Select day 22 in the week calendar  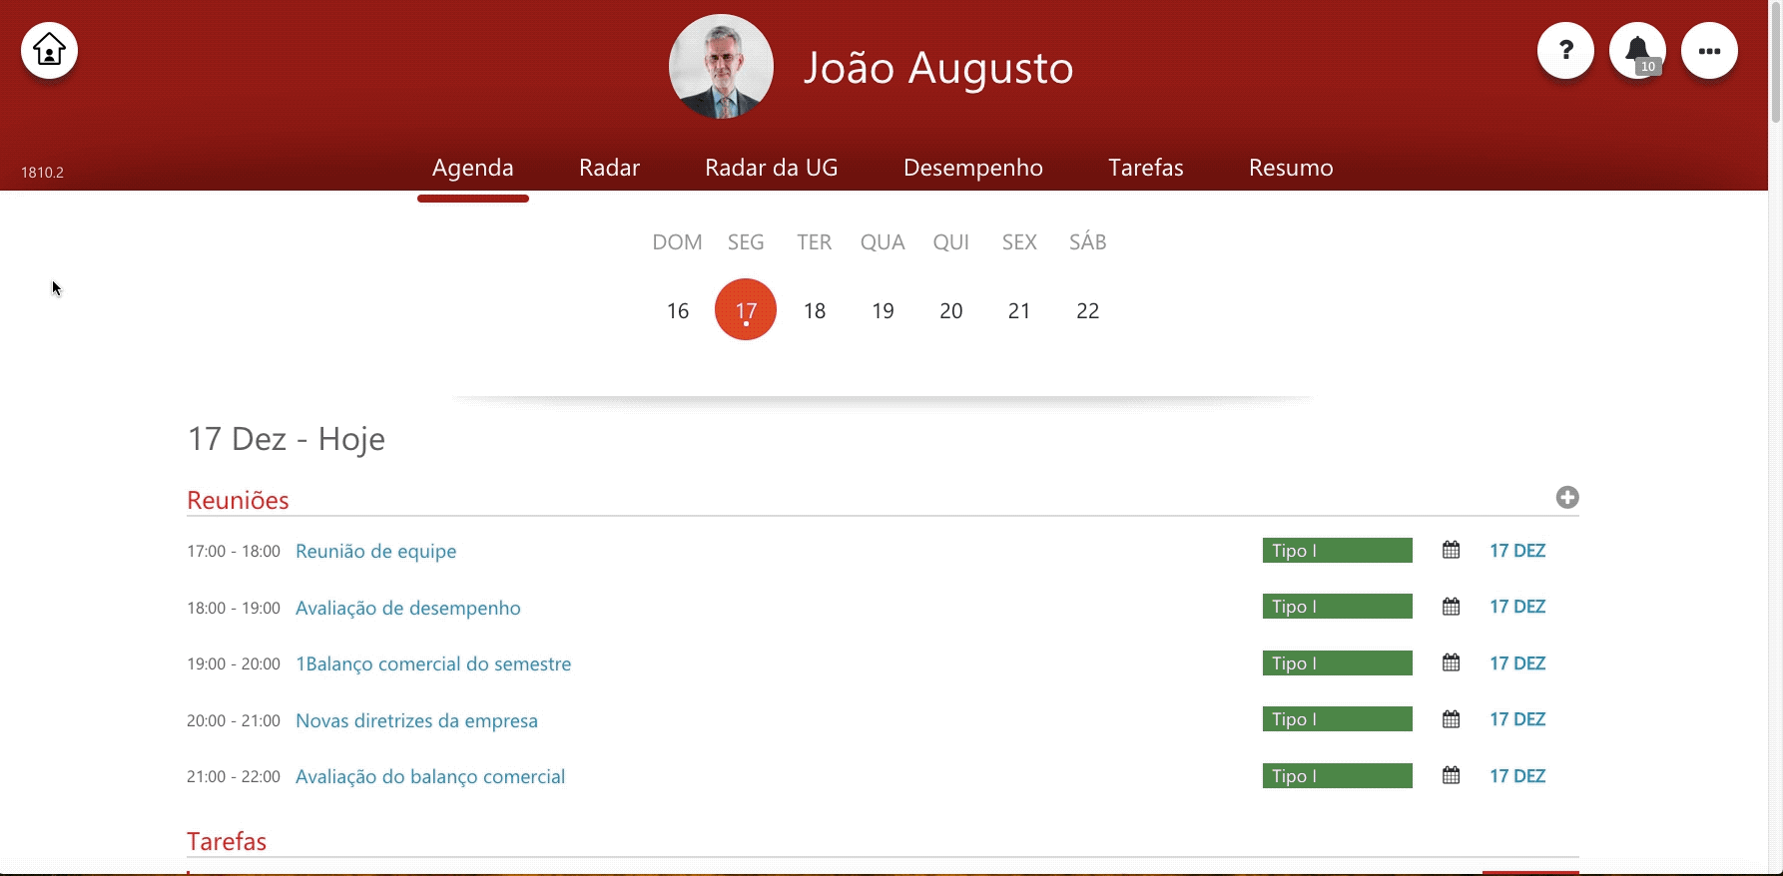pos(1088,310)
